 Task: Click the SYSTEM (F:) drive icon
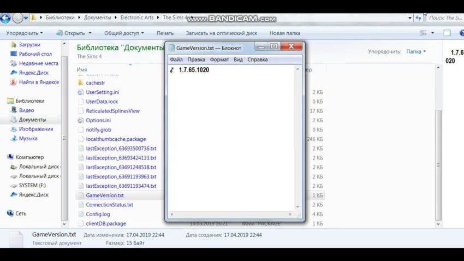13,185
